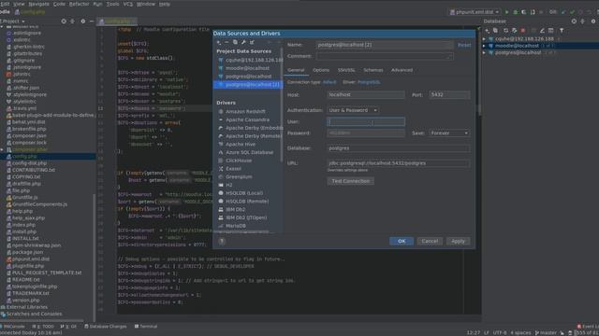Open the Authentication User & Password dropdown

[x=353, y=110]
